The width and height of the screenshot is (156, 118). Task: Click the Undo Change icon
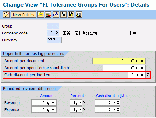click(x=56, y=15)
